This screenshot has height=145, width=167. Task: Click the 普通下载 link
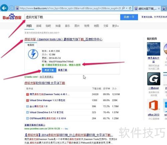click(x=62, y=70)
